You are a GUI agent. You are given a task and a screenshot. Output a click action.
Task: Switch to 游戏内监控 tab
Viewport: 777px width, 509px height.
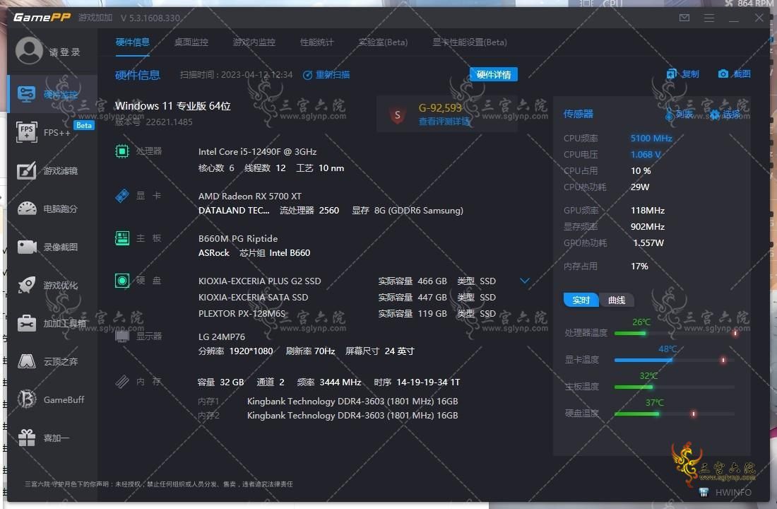tap(254, 42)
